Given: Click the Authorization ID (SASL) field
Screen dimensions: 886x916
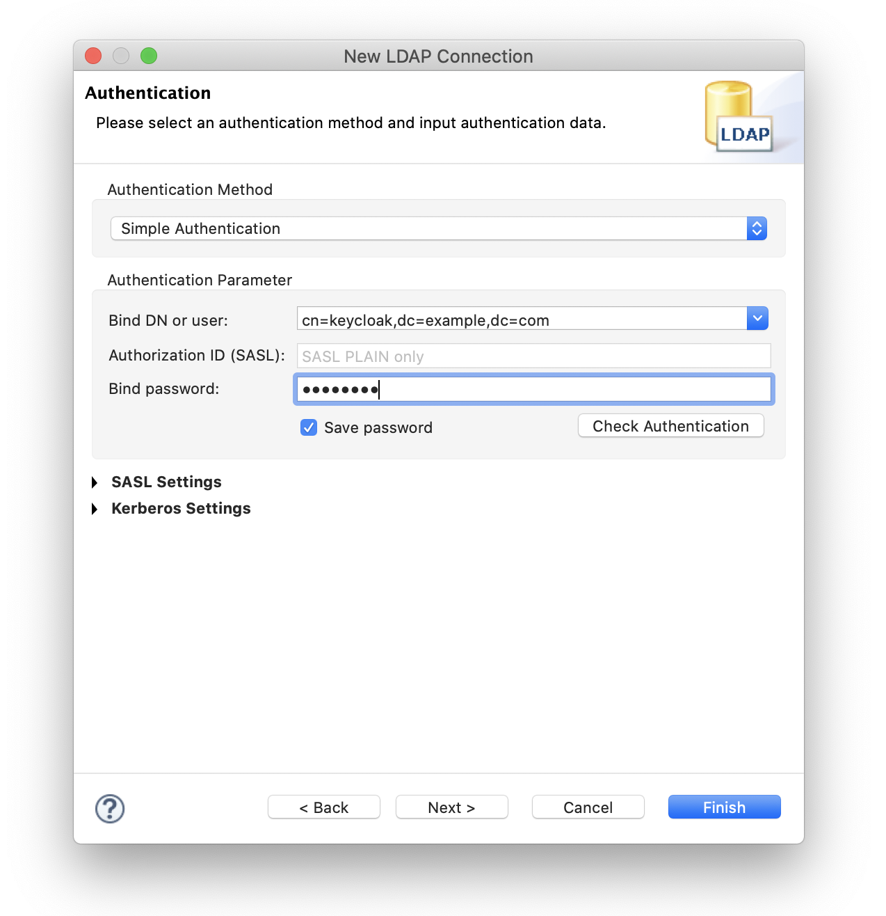Looking at the screenshot, I should point(534,356).
